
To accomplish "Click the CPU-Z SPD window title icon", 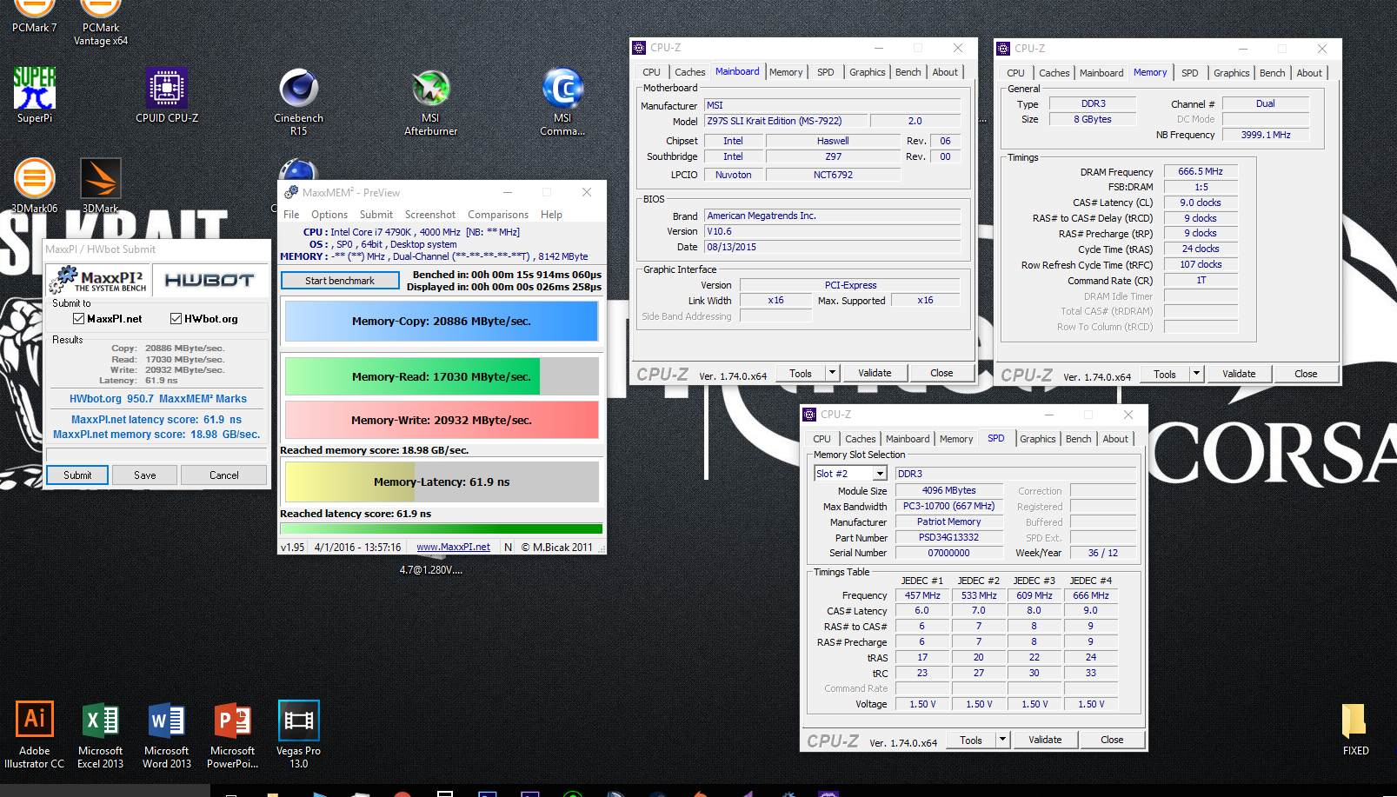I will (809, 415).
